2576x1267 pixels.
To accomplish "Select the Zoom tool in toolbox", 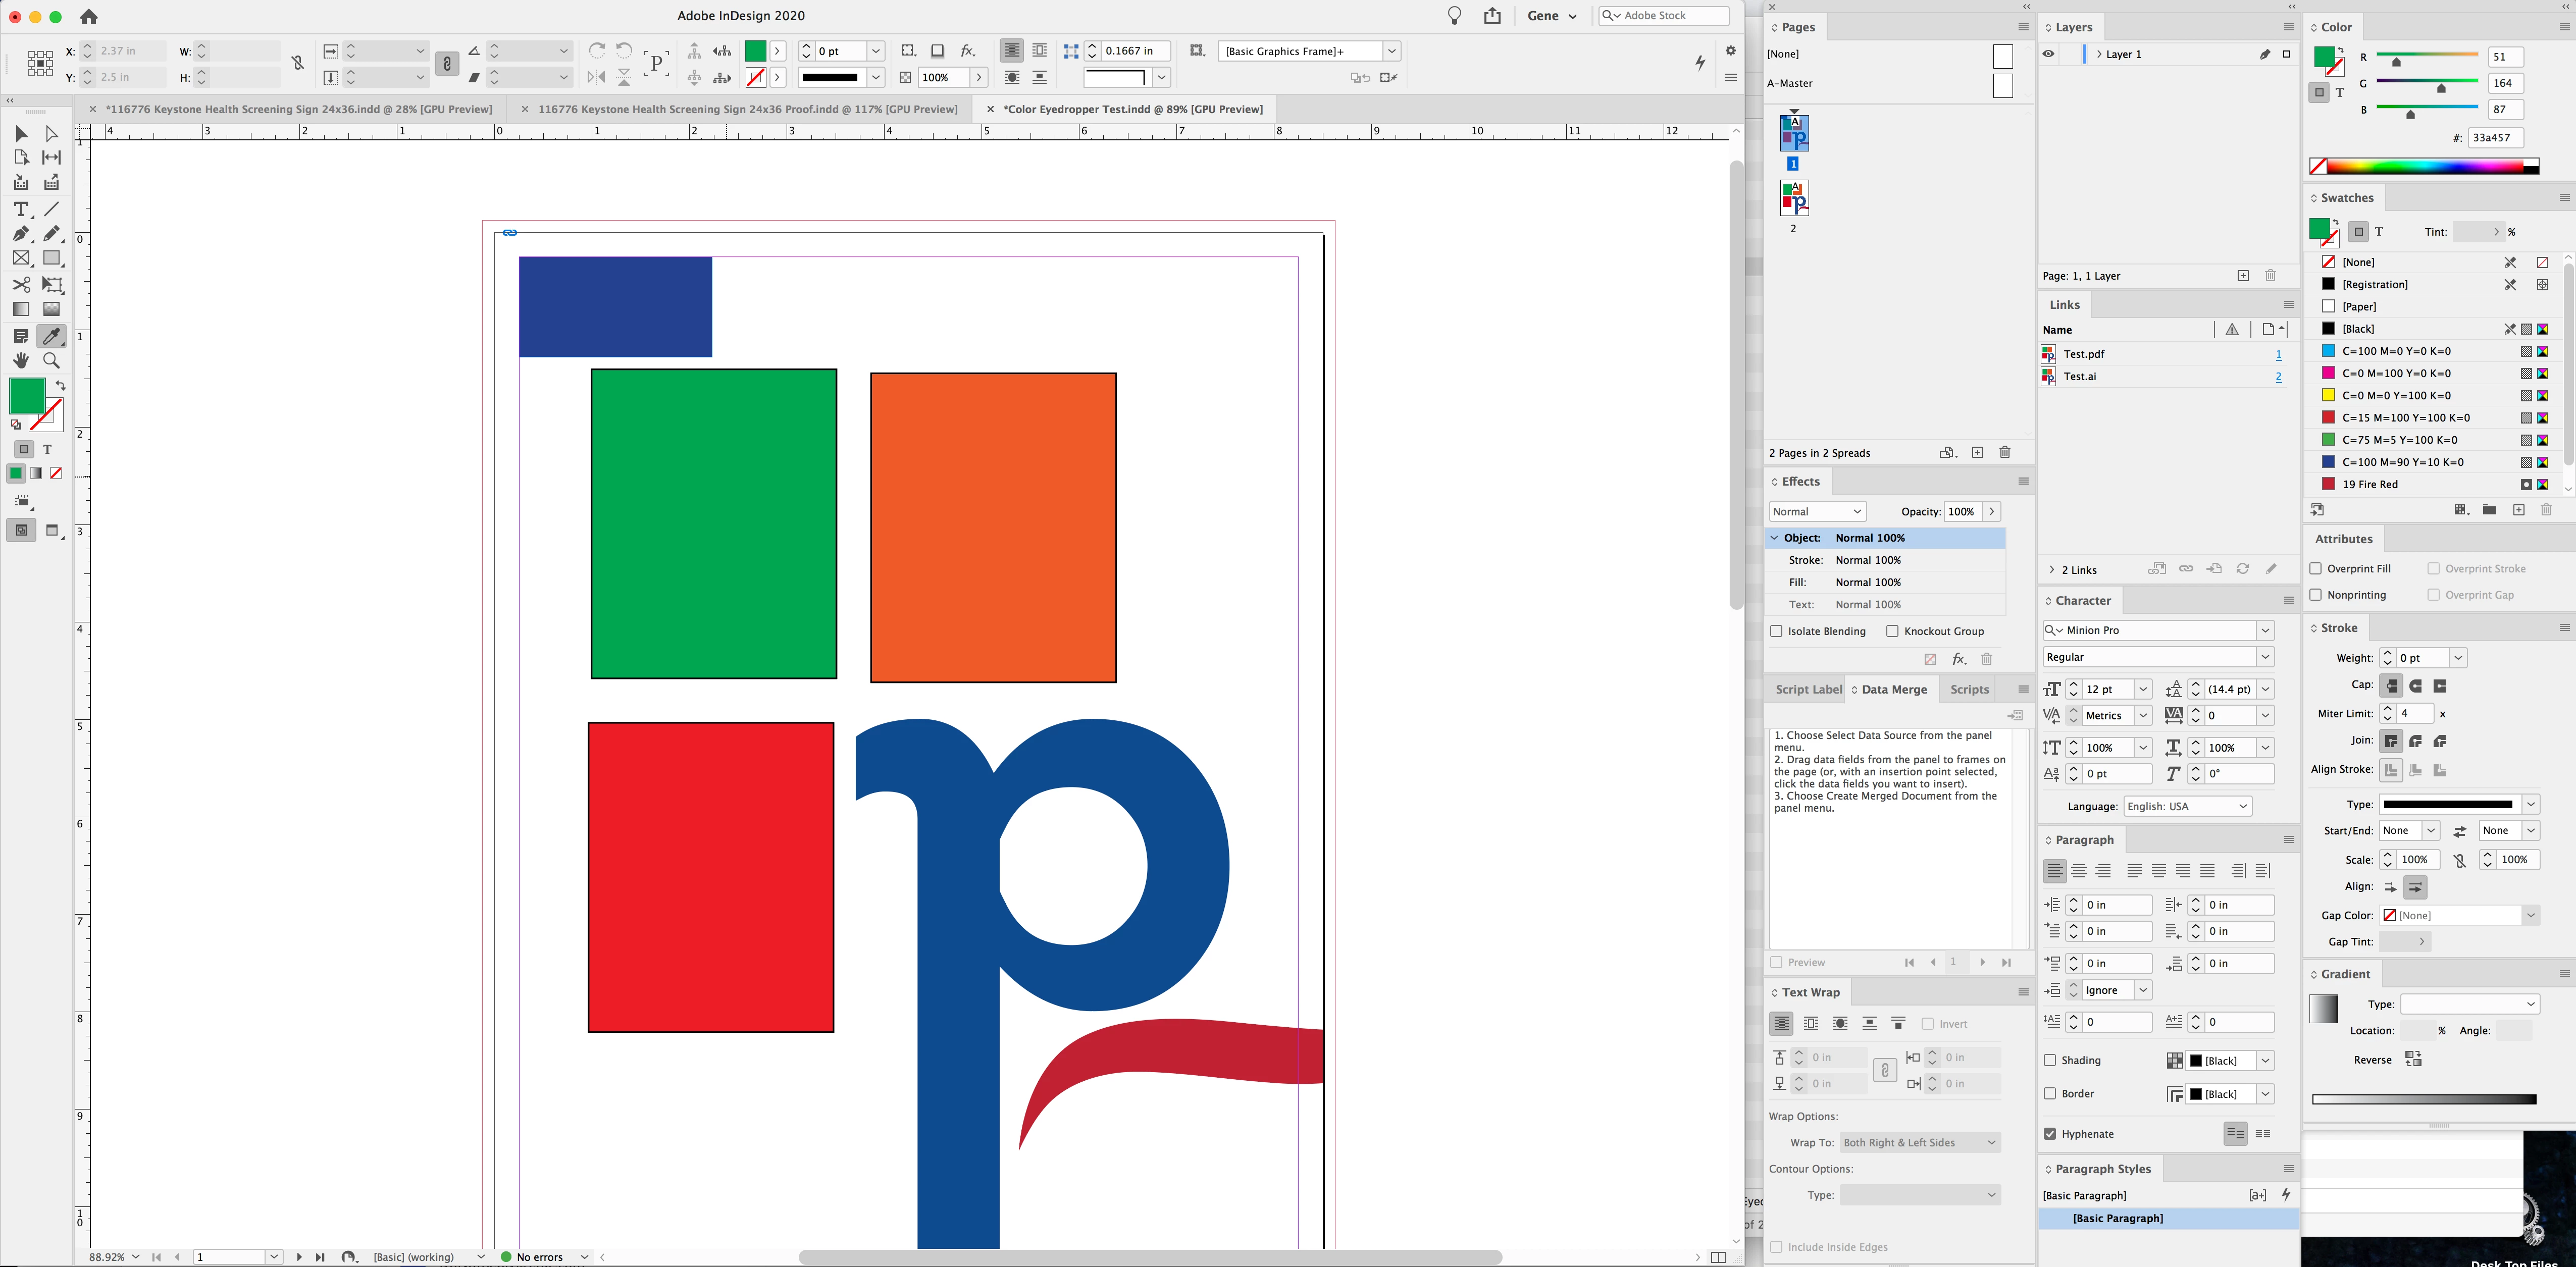I will pos(51,361).
